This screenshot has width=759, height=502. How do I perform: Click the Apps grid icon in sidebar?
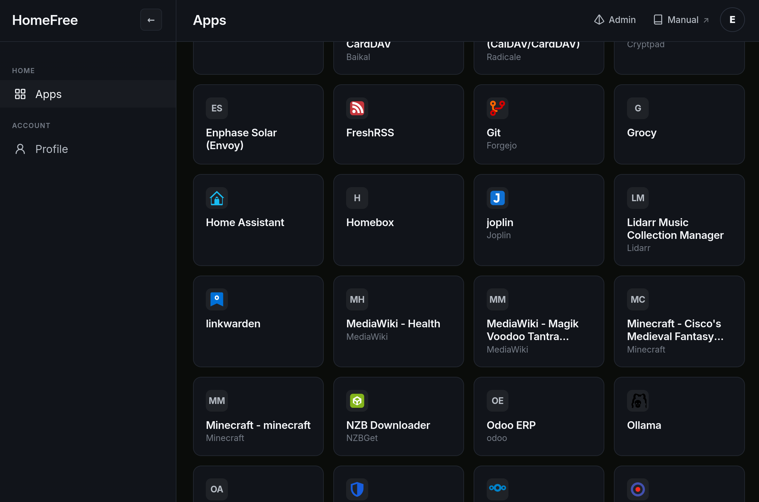pyautogui.click(x=20, y=94)
